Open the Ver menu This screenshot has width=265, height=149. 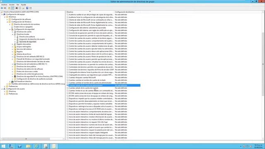click(17, 5)
